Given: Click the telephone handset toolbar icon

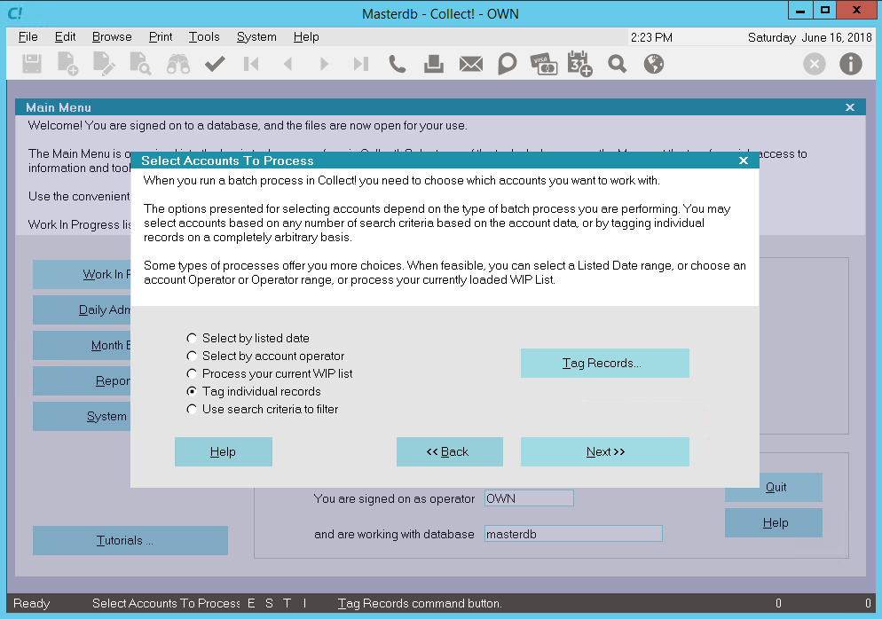Looking at the screenshot, I should point(398,64).
